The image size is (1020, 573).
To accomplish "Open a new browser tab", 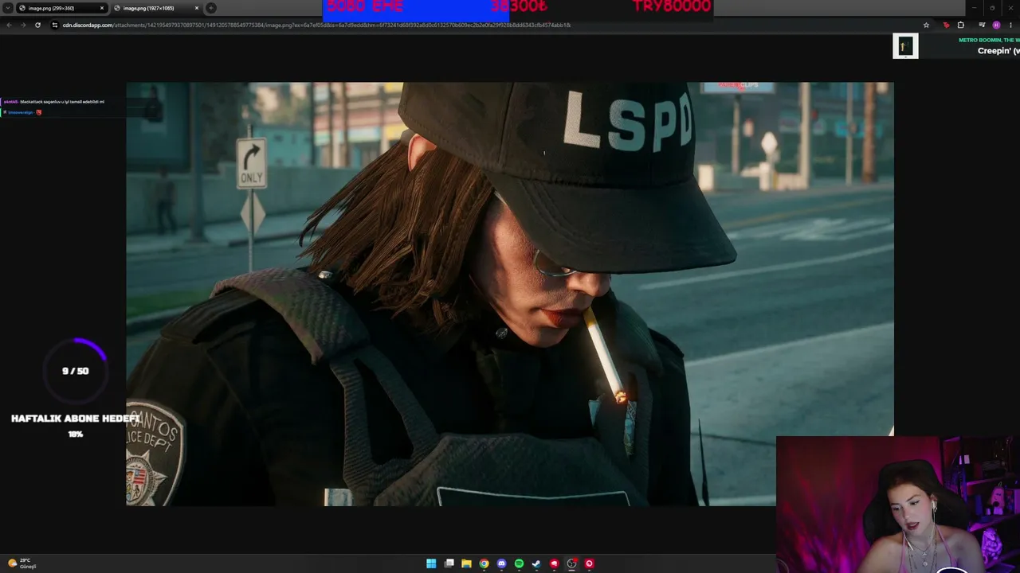I will coord(211,8).
